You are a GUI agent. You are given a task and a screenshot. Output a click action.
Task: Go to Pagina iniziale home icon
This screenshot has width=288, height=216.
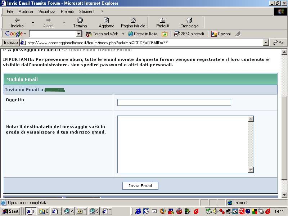133,20
